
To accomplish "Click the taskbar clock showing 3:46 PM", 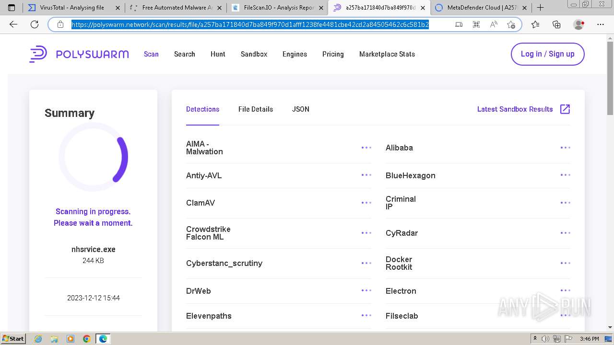I will click(x=589, y=339).
